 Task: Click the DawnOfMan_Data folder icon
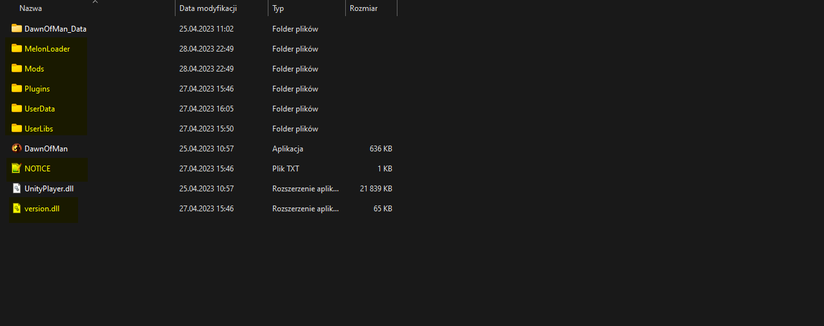(17, 28)
